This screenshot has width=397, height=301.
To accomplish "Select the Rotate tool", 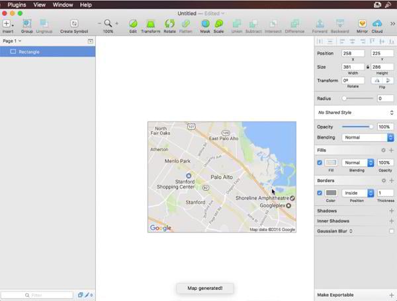I will [169, 23].
